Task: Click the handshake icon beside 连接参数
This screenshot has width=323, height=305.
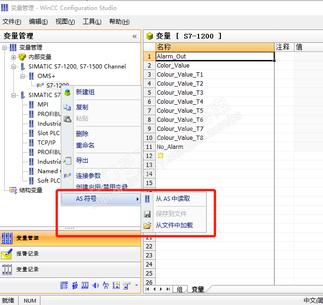Action: pyautogui.click(x=67, y=176)
